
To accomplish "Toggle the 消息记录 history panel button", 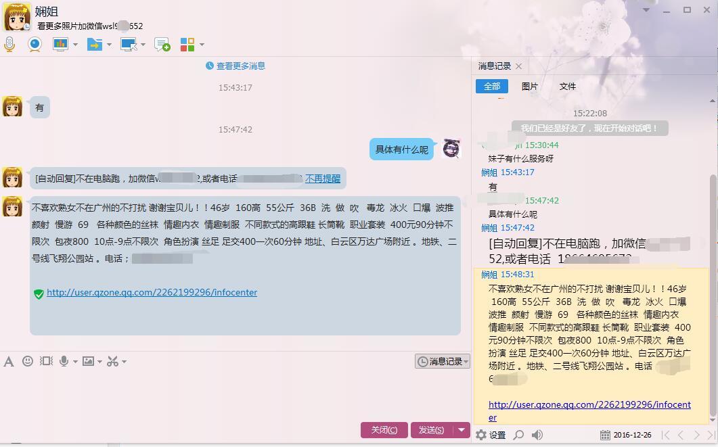I will click(442, 362).
